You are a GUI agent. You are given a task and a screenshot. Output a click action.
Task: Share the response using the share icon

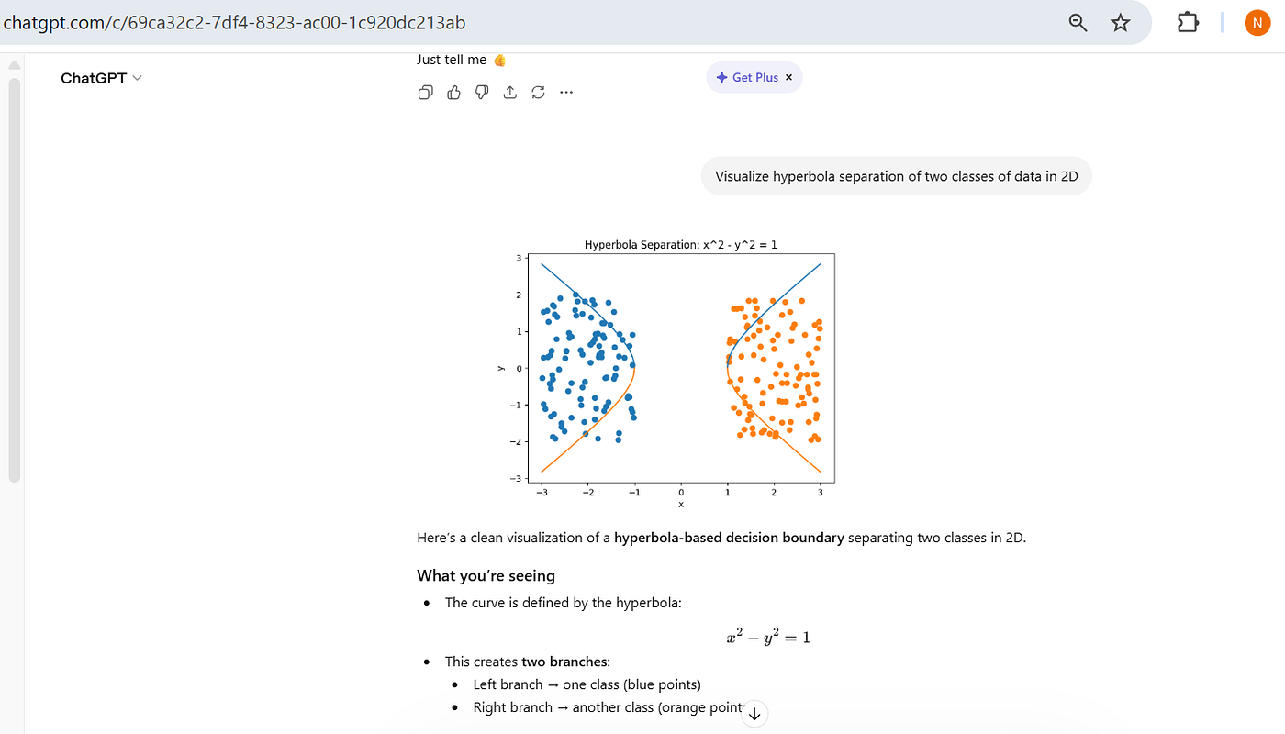[510, 93]
